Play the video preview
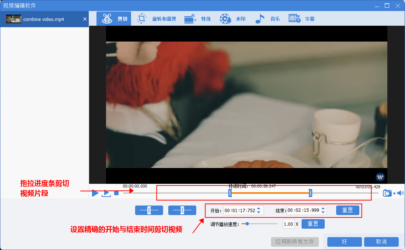 pyautogui.click(x=95, y=193)
